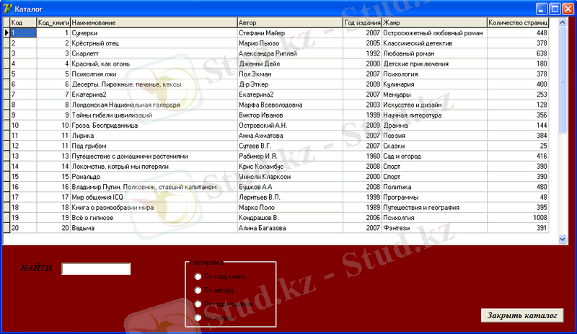
Task: Click the vertical scrollbar thumb
Action: click(563, 80)
